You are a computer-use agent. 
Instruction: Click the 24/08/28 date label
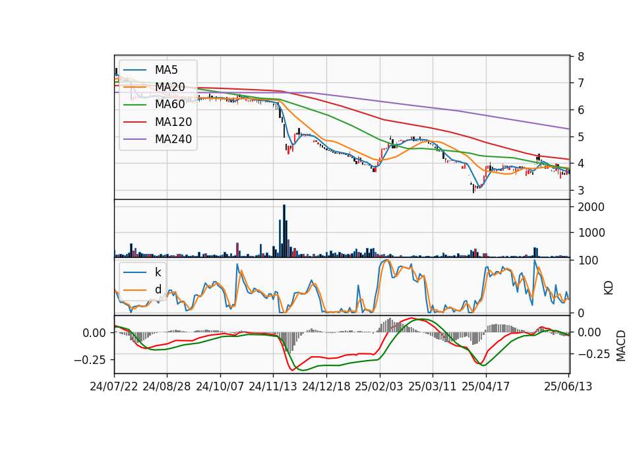[x=167, y=386]
